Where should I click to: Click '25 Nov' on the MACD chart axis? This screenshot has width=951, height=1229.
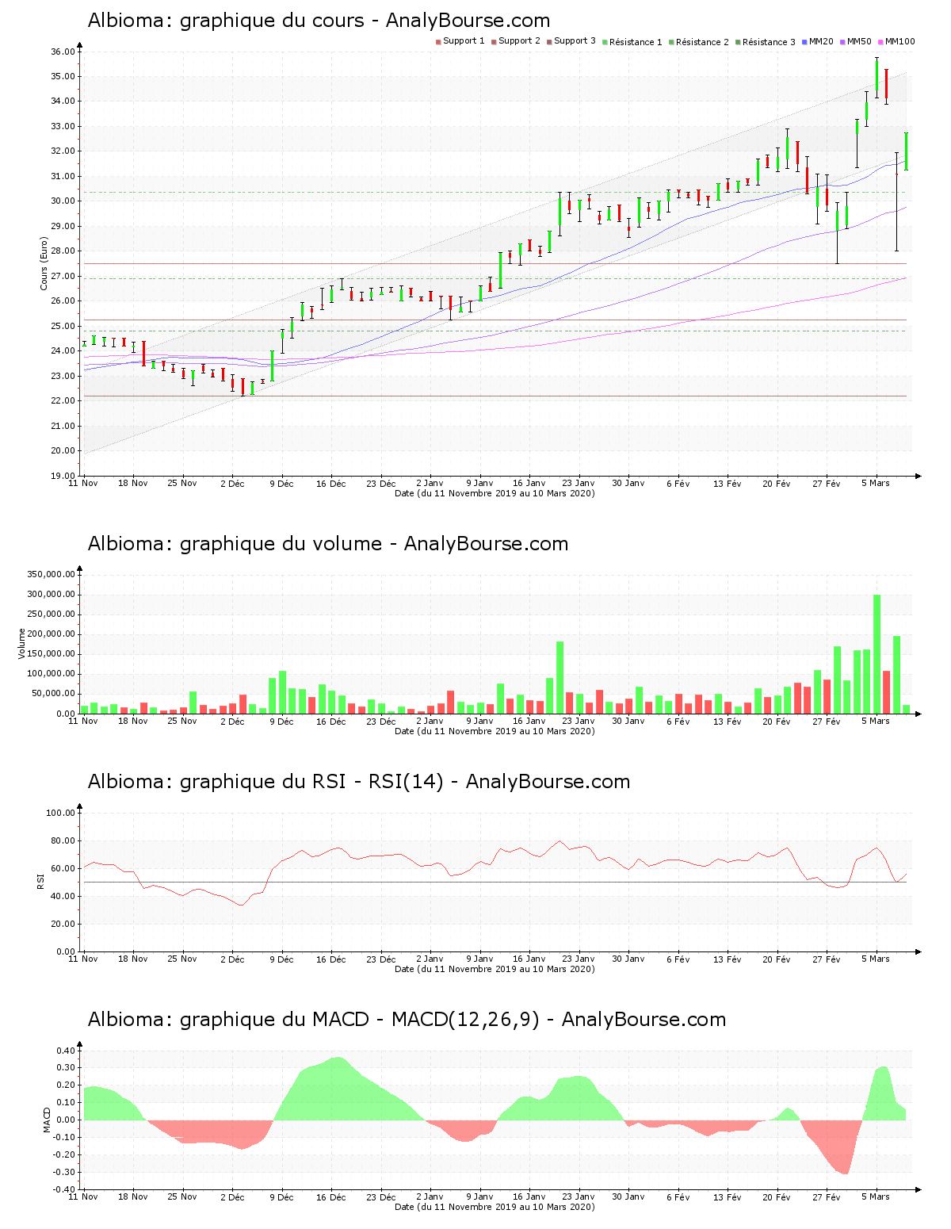pyautogui.click(x=182, y=1197)
